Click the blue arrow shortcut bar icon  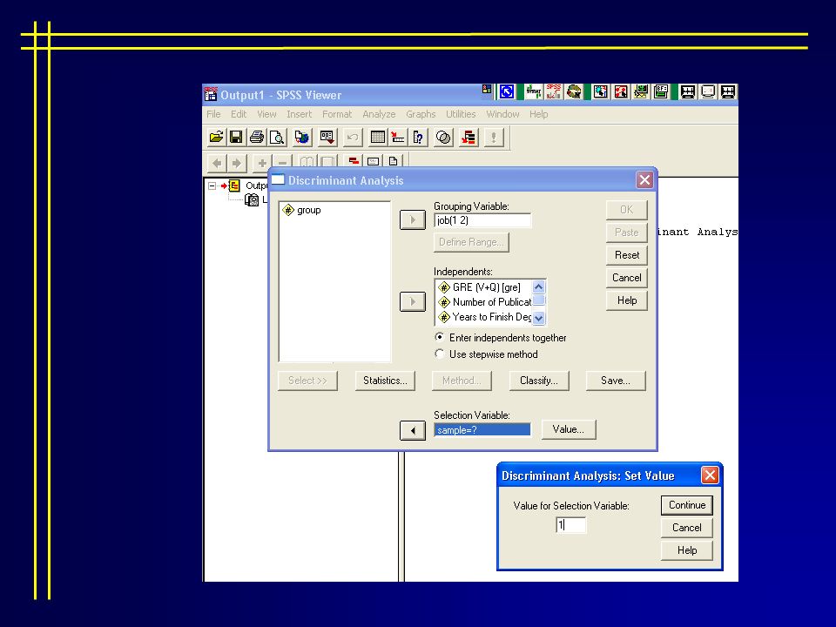point(507,91)
